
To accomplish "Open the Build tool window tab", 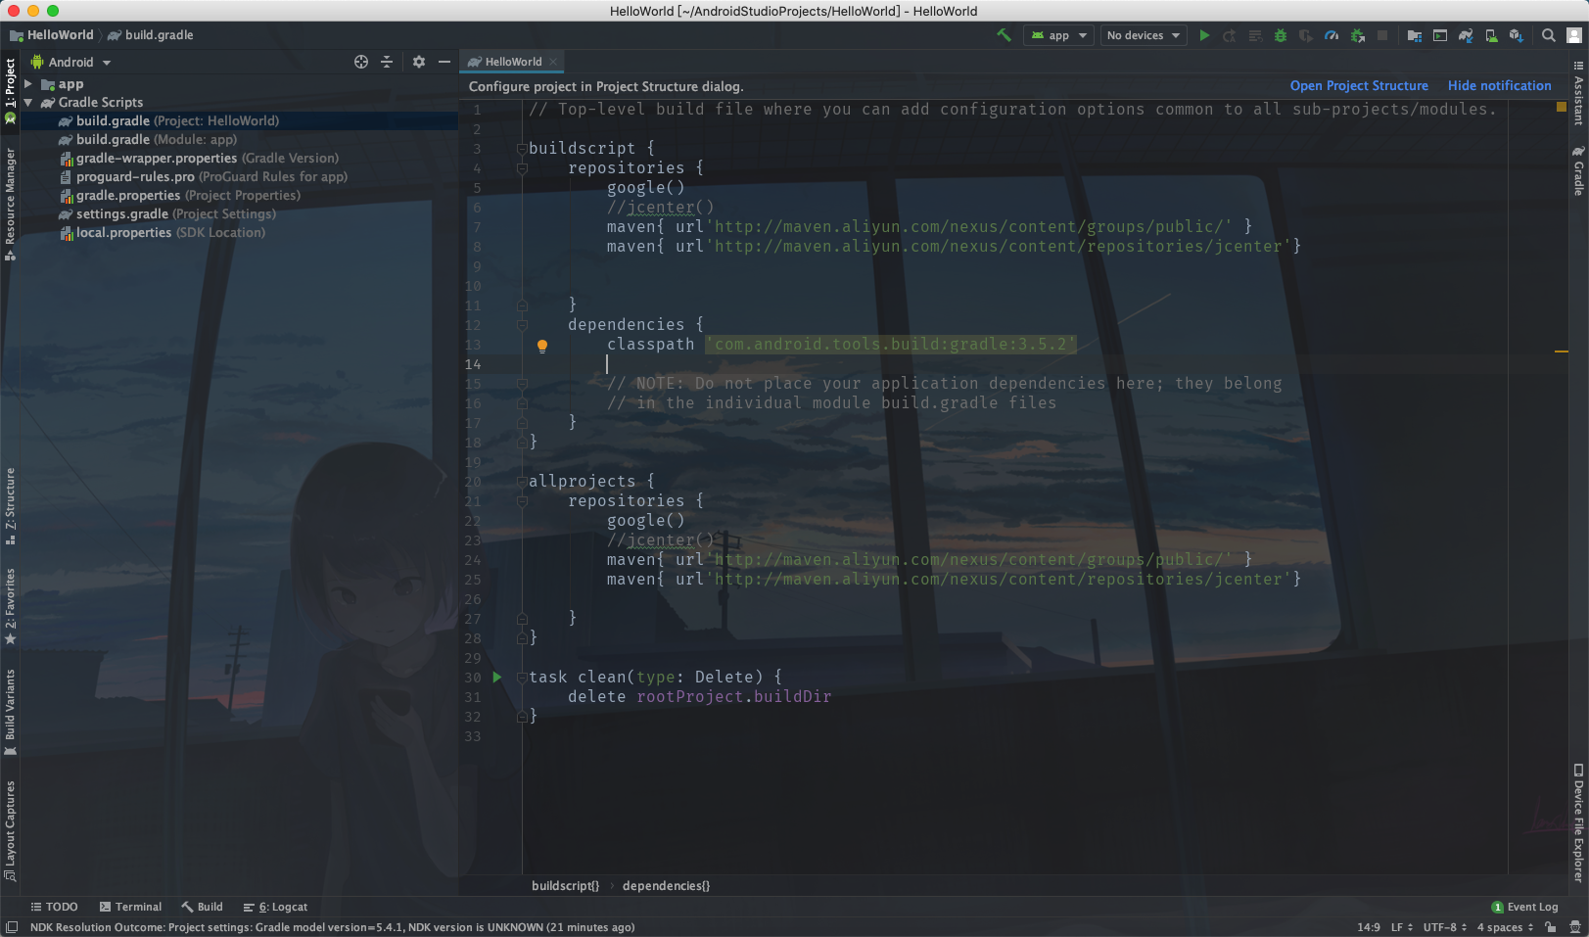I will pos(202,907).
